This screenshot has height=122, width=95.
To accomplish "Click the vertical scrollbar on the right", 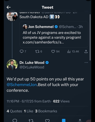I will 90,37.
